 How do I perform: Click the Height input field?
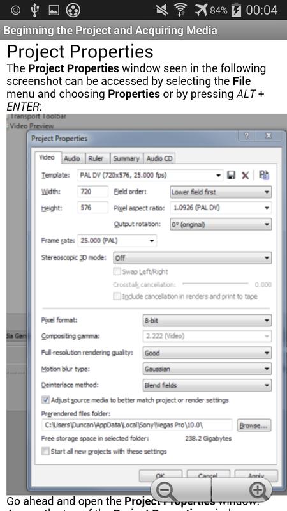pyautogui.click(x=92, y=208)
